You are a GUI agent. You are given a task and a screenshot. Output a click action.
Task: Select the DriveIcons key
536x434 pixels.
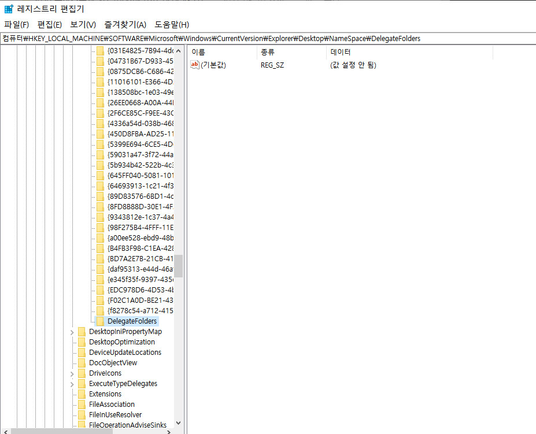(x=105, y=373)
